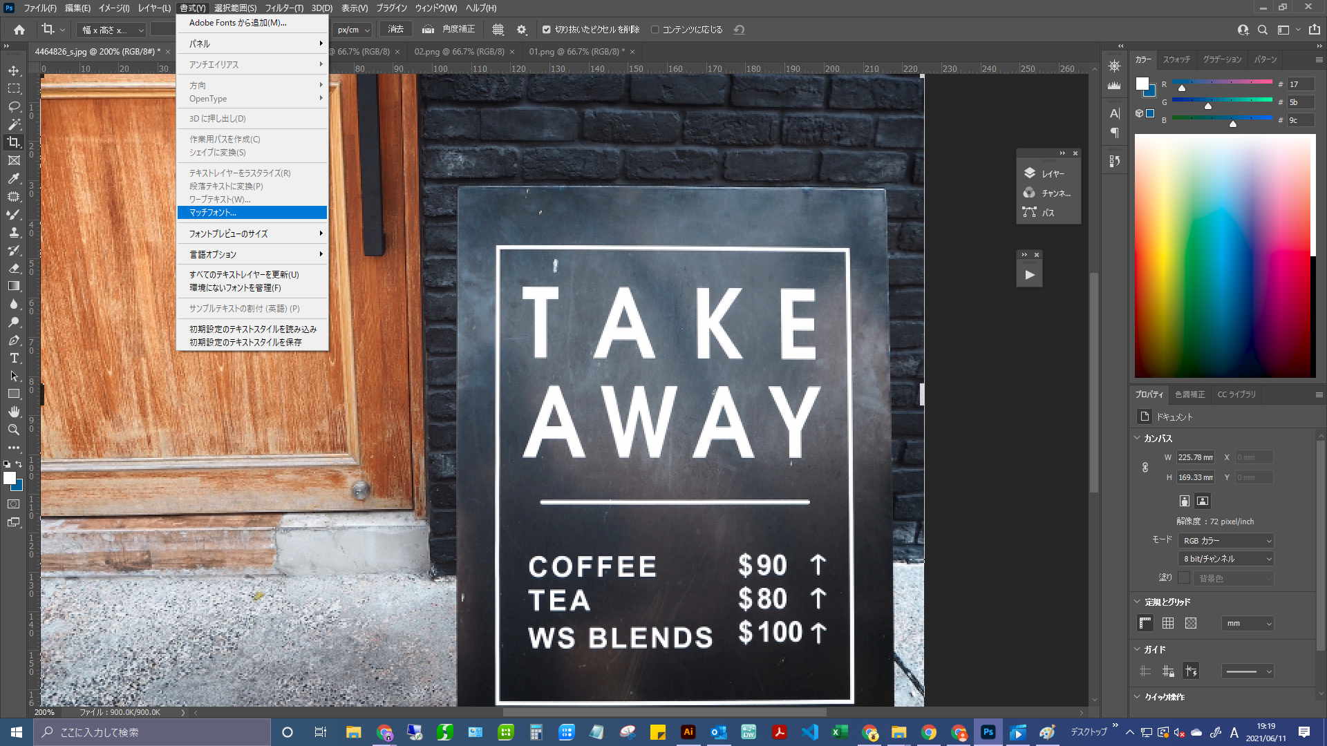
Task: Switch to the Swatches tab
Action: (x=1176, y=59)
